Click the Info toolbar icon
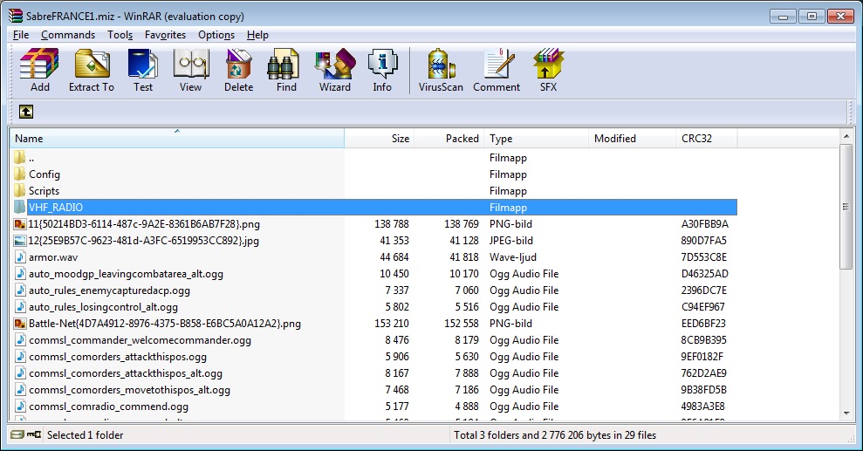This screenshot has height=451, width=863. coord(382,64)
